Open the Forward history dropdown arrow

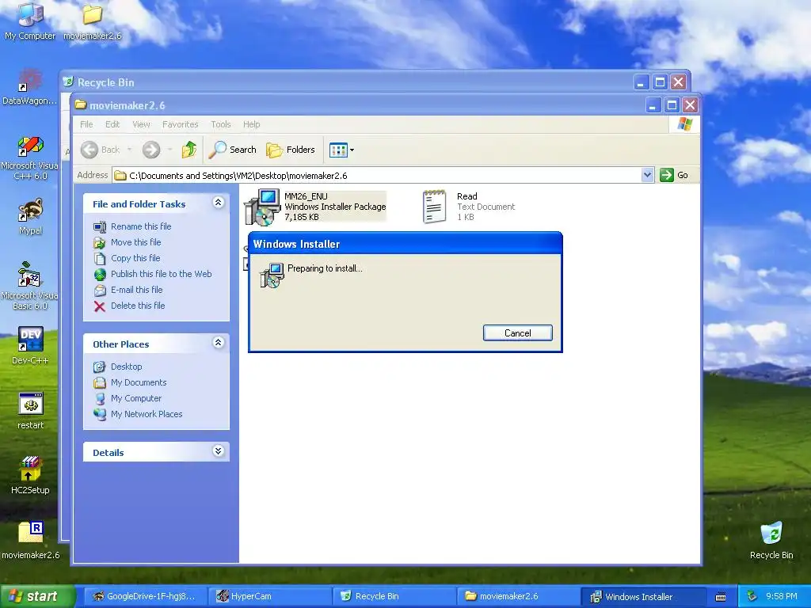point(169,150)
